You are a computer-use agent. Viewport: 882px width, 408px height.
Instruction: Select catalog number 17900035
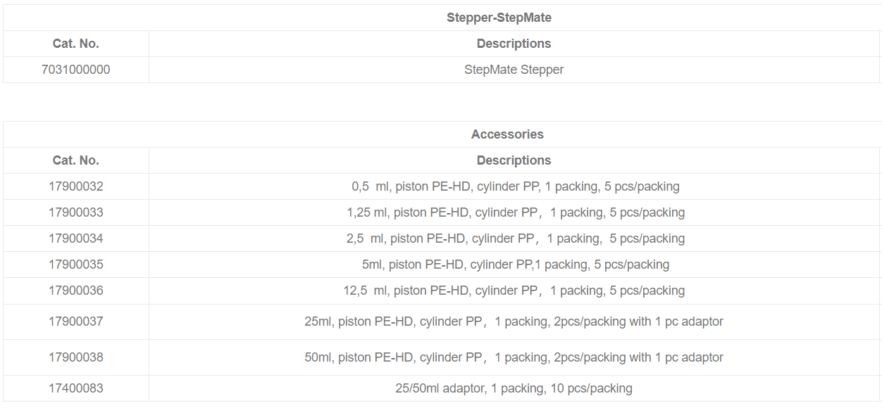[76, 264]
